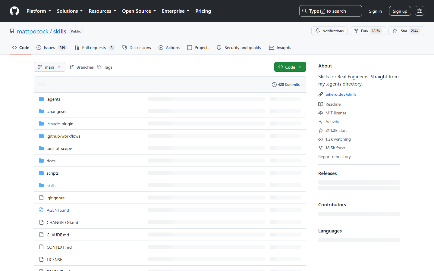Open the 420 Commits history
Viewport: 434px width, 271px height.
click(286, 85)
